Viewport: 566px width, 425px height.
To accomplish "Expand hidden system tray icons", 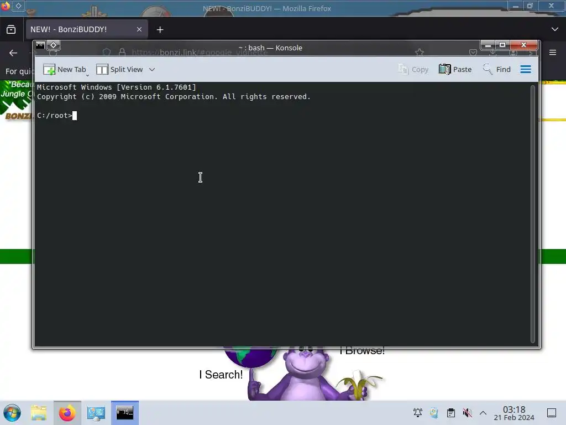I will 483,413.
